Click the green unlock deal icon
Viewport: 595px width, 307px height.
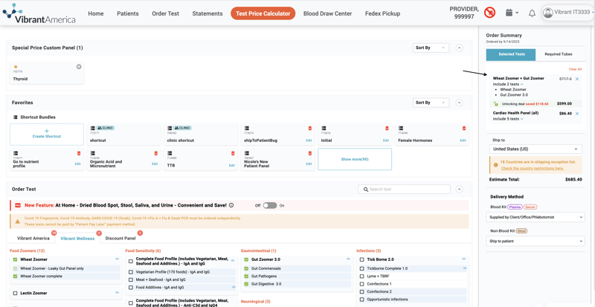click(495, 103)
